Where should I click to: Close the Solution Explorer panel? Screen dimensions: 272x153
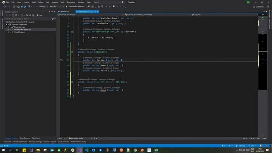pos(54,12)
